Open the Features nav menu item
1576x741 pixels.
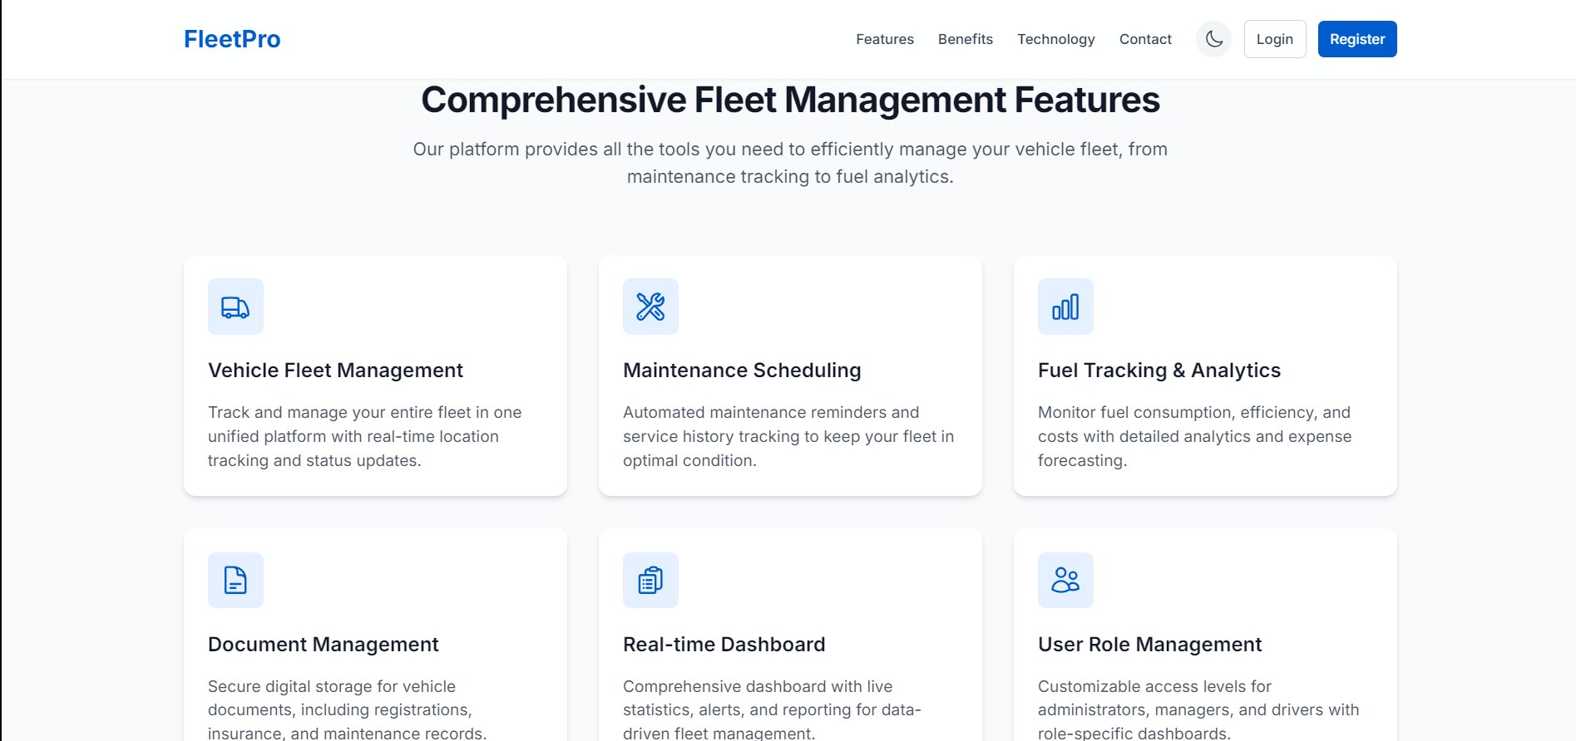884,39
